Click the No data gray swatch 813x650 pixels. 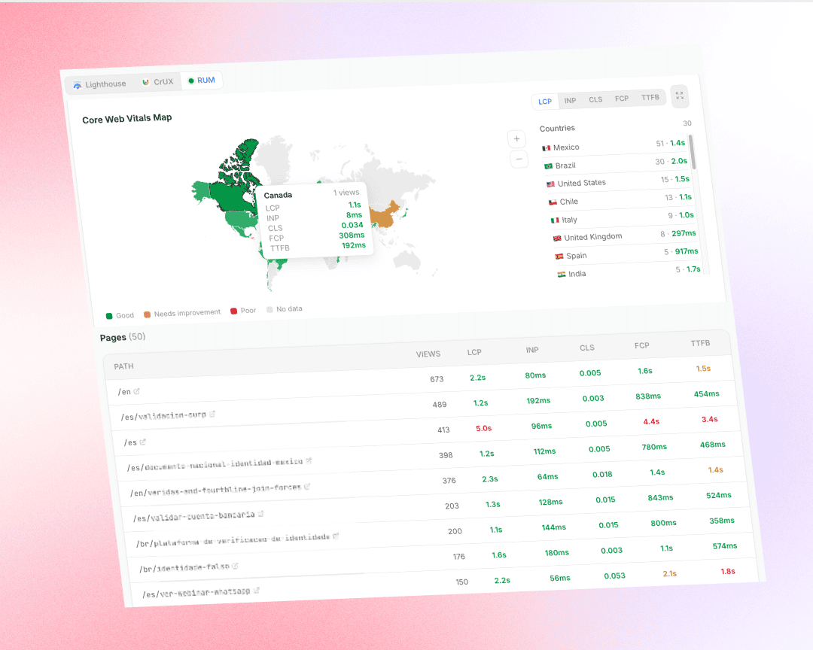(269, 309)
